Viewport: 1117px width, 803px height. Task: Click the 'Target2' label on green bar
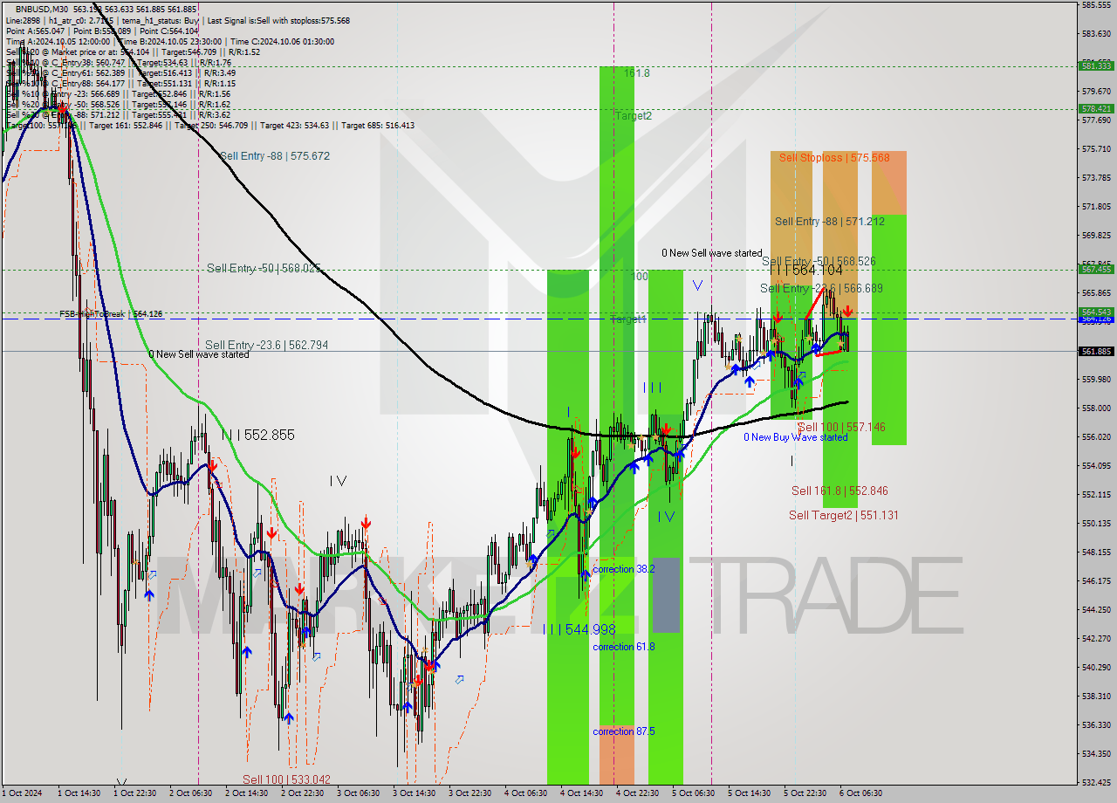coord(633,115)
